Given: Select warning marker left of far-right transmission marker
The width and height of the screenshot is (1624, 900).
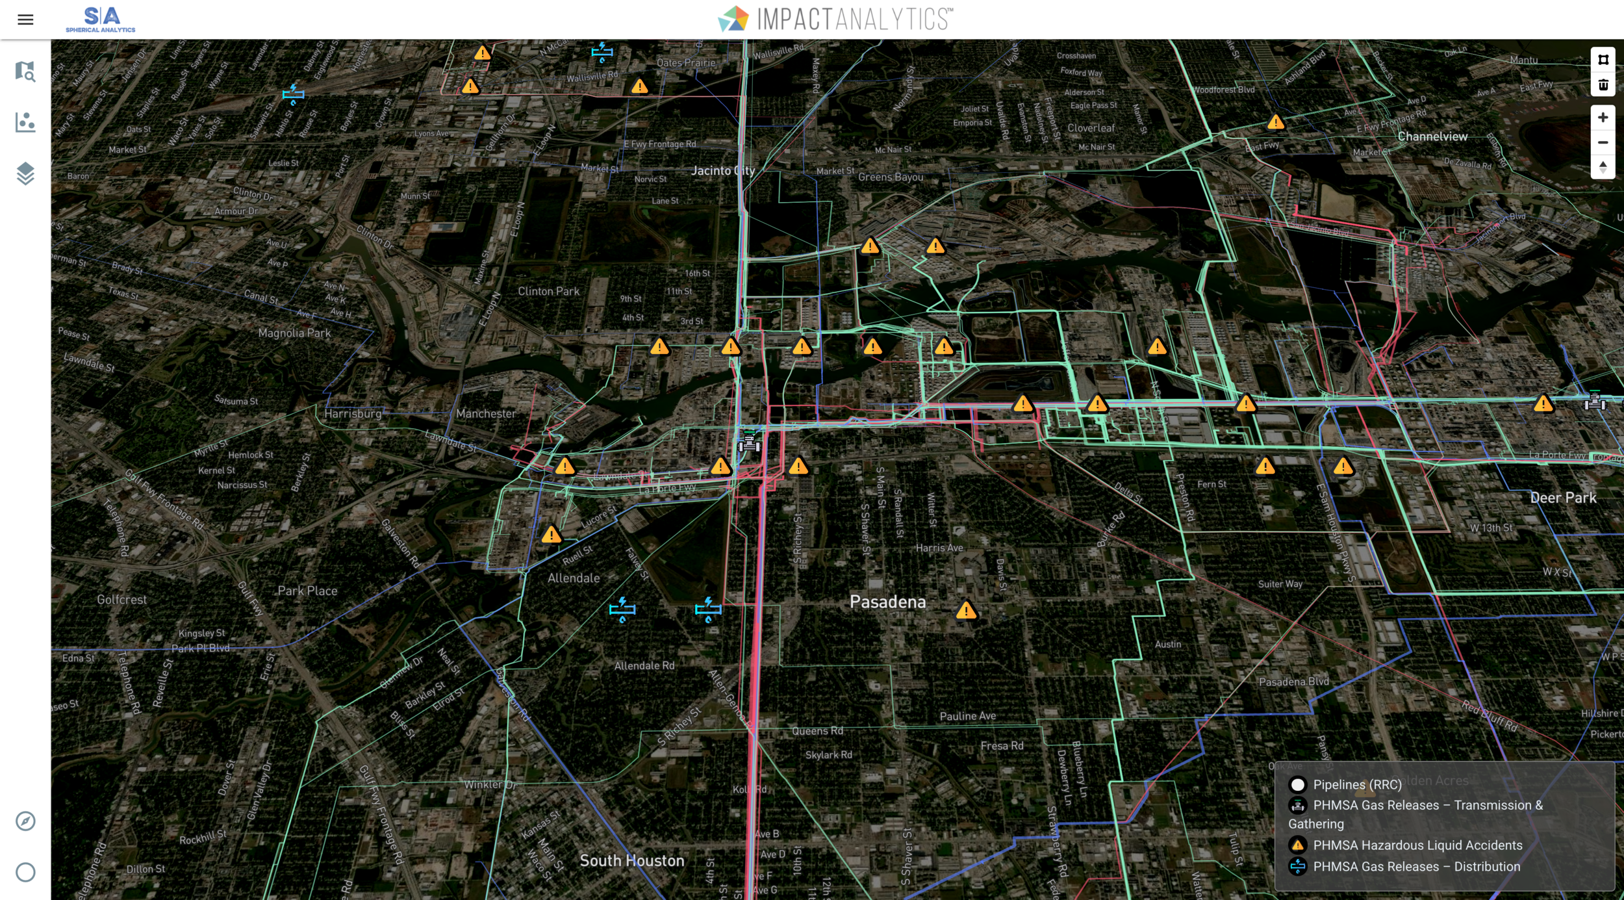Looking at the screenshot, I should pyautogui.click(x=1543, y=404).
